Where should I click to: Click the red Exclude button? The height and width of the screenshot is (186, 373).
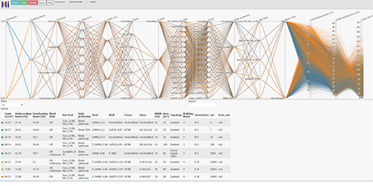click(33, 3)
